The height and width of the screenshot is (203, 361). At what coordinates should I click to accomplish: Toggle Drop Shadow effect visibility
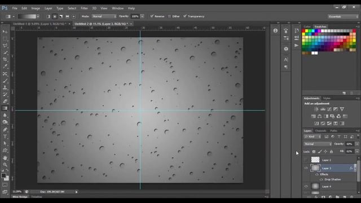[321, 179]
